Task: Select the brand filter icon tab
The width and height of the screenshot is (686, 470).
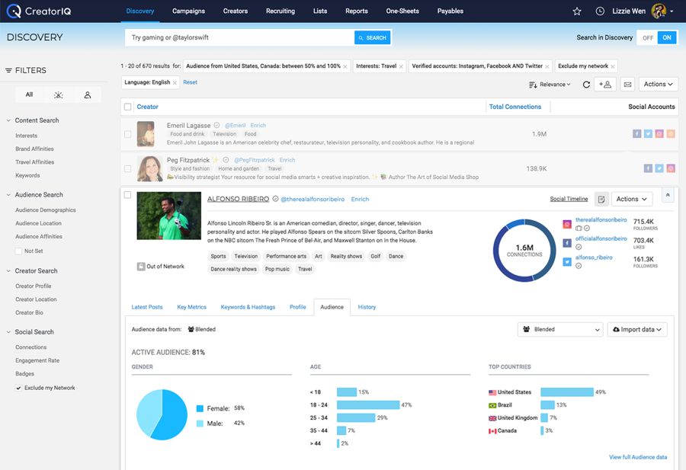Action: [x=58, y=95]
